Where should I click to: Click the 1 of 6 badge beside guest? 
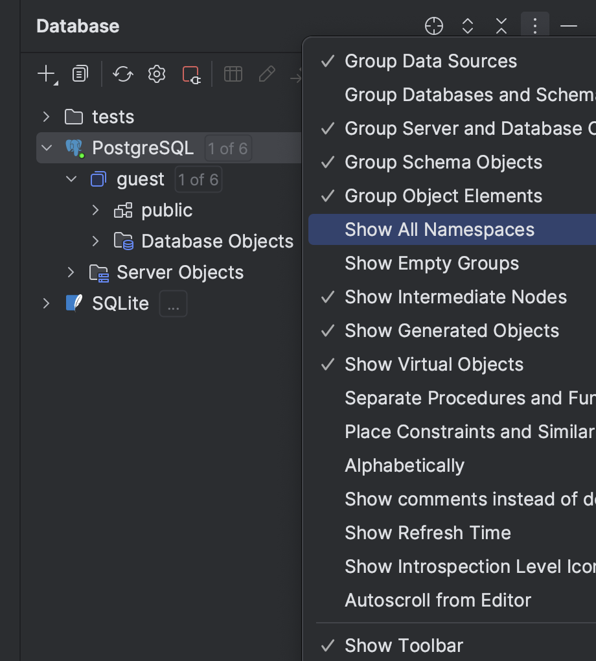pyautogui.click(x=198, y=180)
